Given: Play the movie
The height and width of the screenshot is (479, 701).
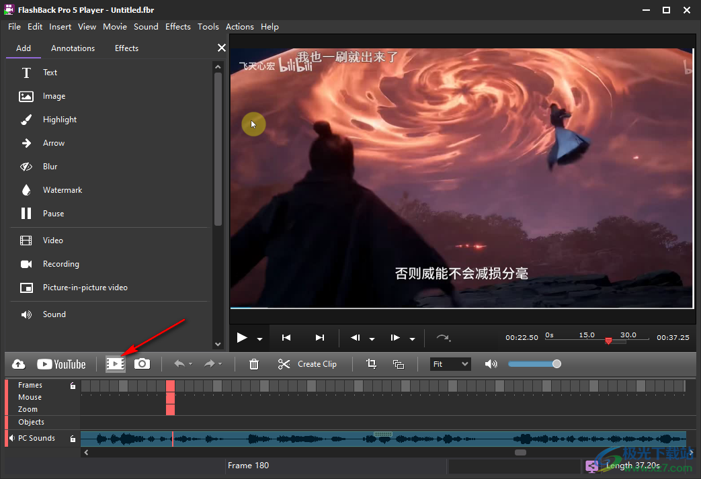Looking at the screenshot, I should coord(242,338).
